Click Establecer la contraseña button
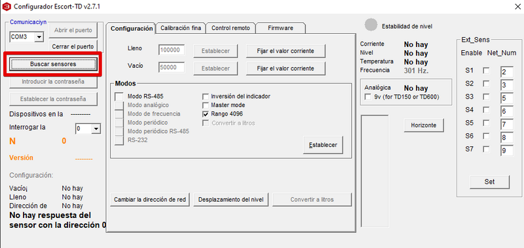Image resolution: width=524 pixels, height=248 pixels. tap(53, 99)
